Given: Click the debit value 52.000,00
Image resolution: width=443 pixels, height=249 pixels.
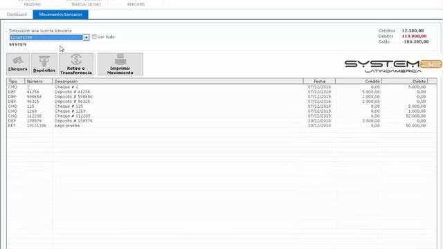Looking at the screenshot, I should (415, 116).
